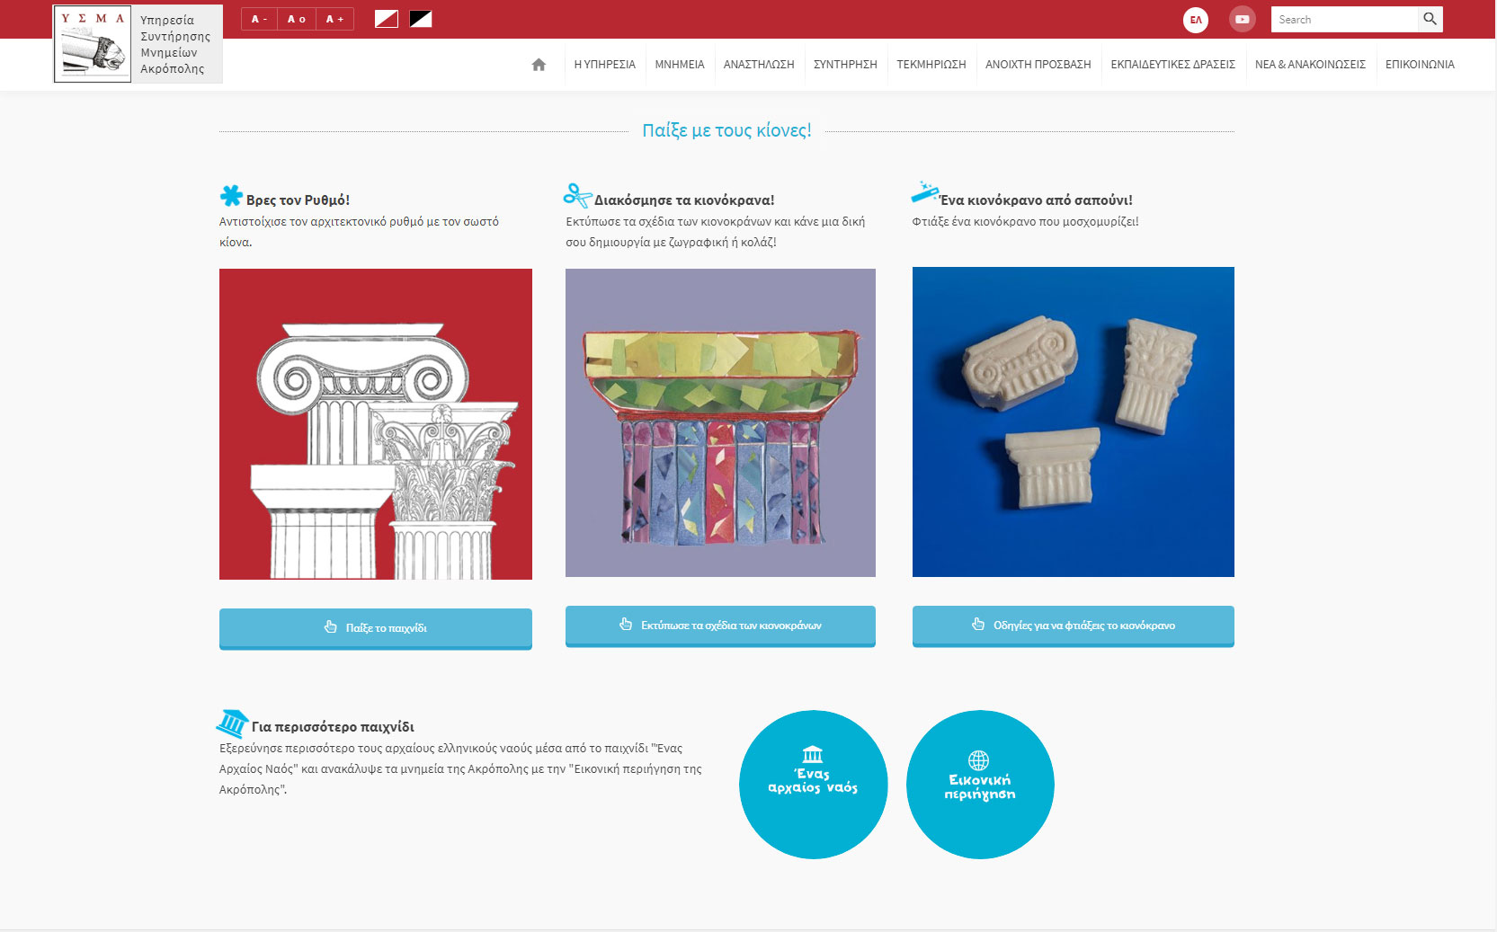This screenshot has height=932, width=1497.
Task: Expand the Η ΥΠΗΡΕΣΙΑ menu
Action: (604, 65)
